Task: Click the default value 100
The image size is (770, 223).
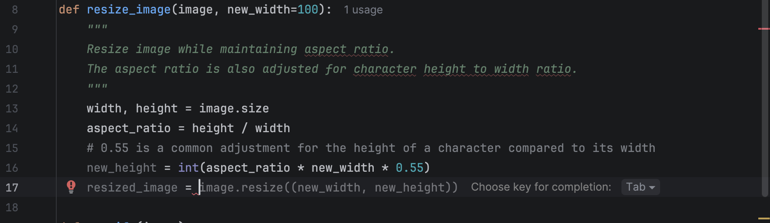Action: coord(308,9)
